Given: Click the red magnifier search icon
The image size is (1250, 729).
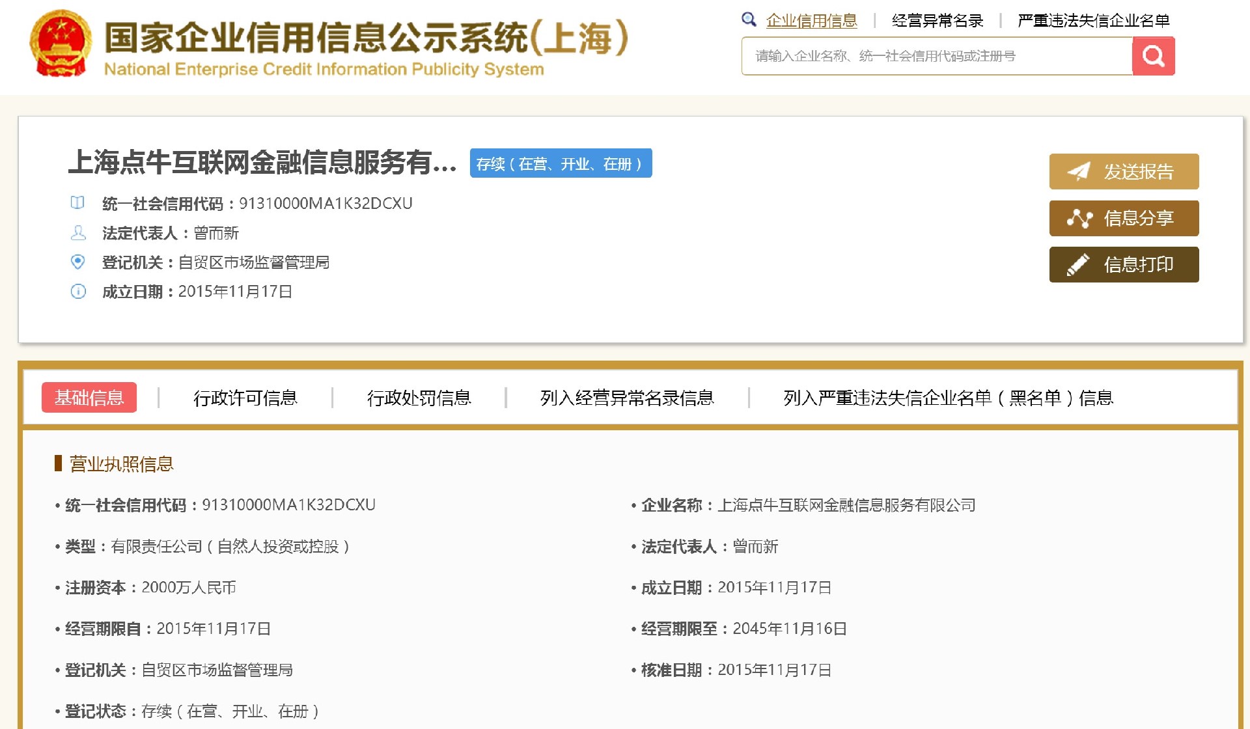Looking at the screenshot, I should (1153, 56).
